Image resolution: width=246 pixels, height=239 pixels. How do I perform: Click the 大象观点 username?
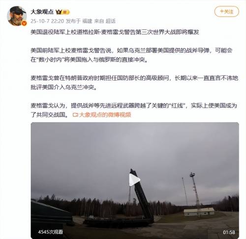42,12
